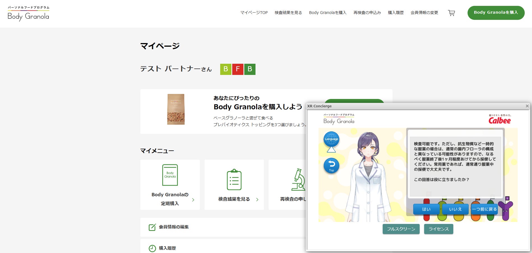Close the XR Concierge window
Viewport: 532px width, 253px height.
click(x=527, y=106)
